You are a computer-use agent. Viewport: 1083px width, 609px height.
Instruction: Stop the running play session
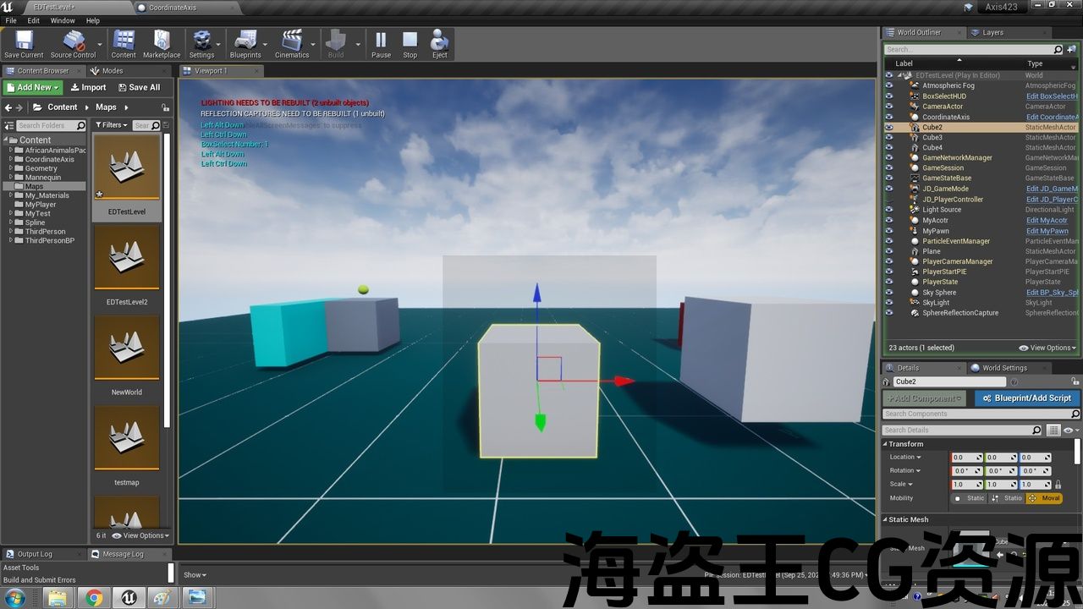(x=410, y=44)
